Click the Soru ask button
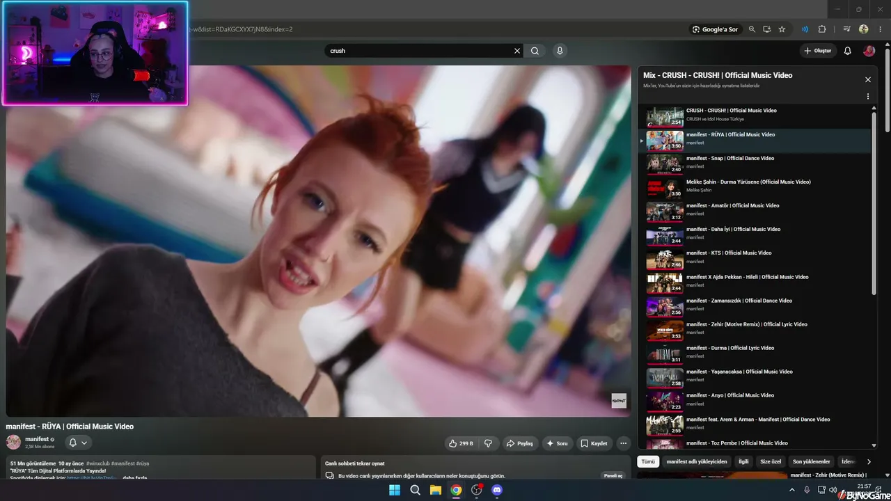 (x=557, y=443)
